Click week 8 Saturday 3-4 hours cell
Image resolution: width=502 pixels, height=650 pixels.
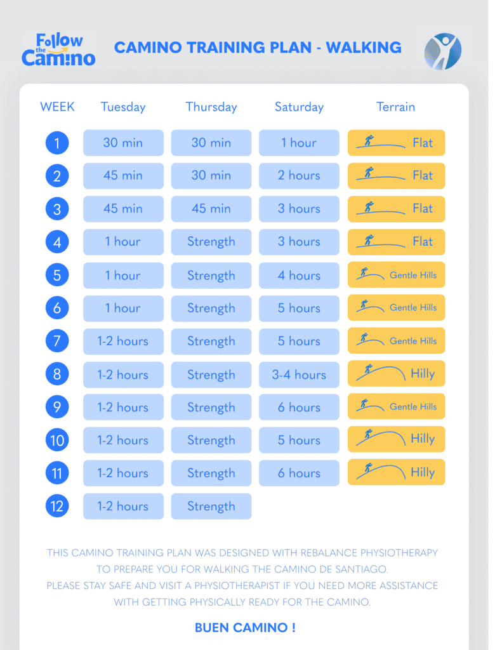(x=299, y=375)
